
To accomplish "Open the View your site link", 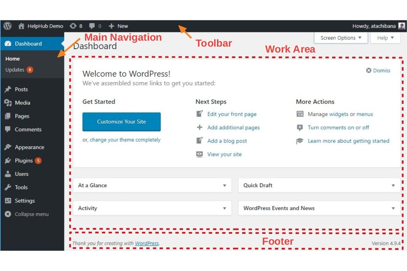I will coord(224,154).
